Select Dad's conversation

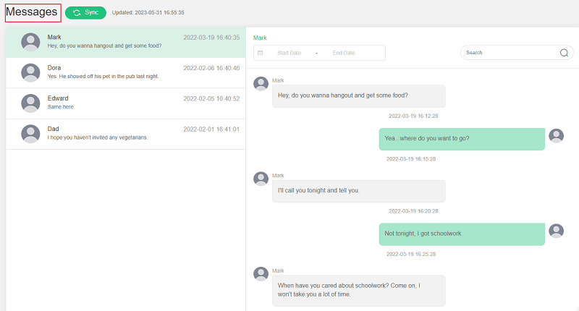(125, 134)
